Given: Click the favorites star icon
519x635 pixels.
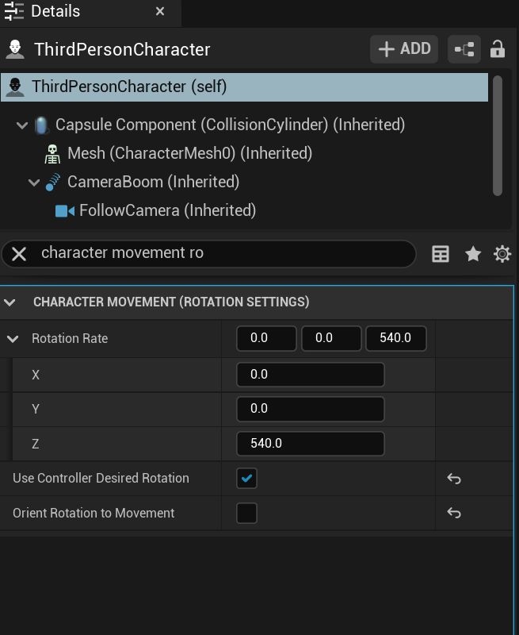Looking at the screenshot, I should pyautogui.click(x=473, y=253).
